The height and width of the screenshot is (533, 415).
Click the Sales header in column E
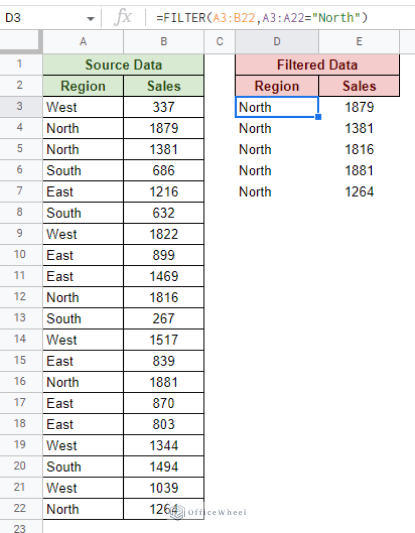(359, 86)
